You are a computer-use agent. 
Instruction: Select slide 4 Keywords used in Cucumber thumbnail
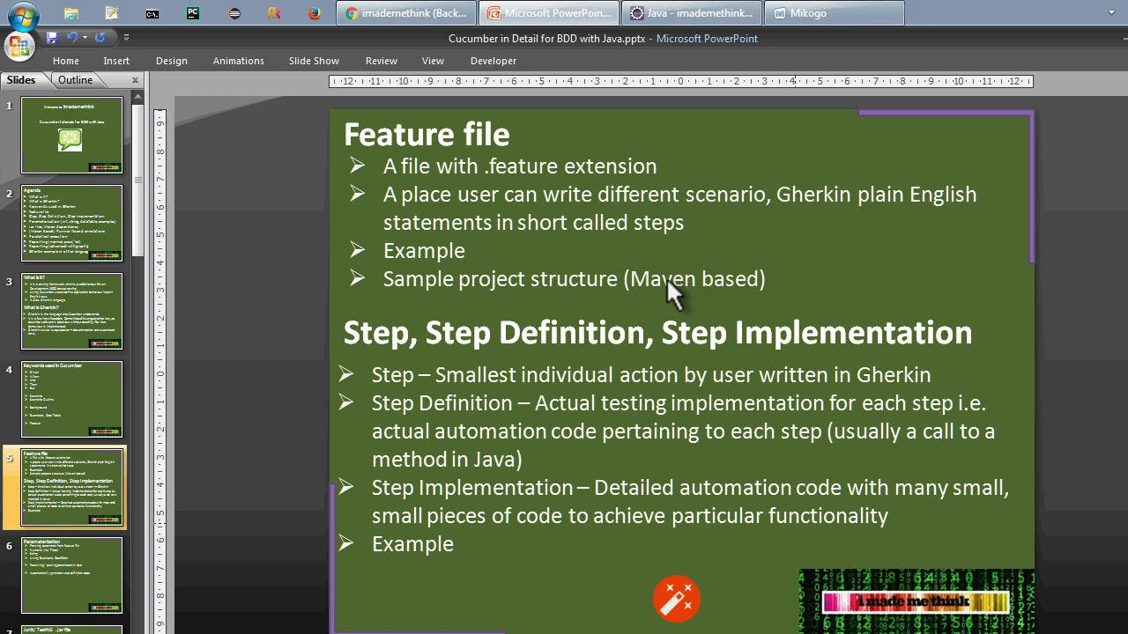click(x=71, y=399)
